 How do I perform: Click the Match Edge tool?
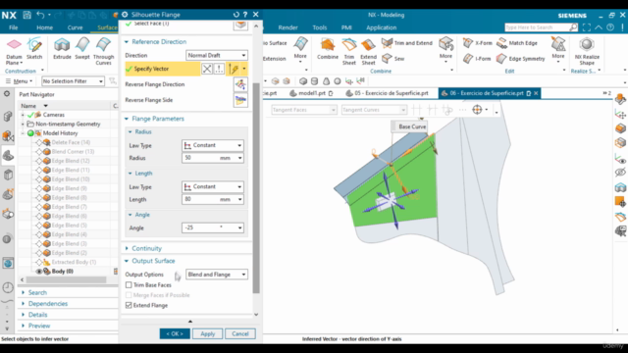point(517,43)
